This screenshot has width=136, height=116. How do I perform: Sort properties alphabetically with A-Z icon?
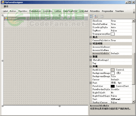96,16
